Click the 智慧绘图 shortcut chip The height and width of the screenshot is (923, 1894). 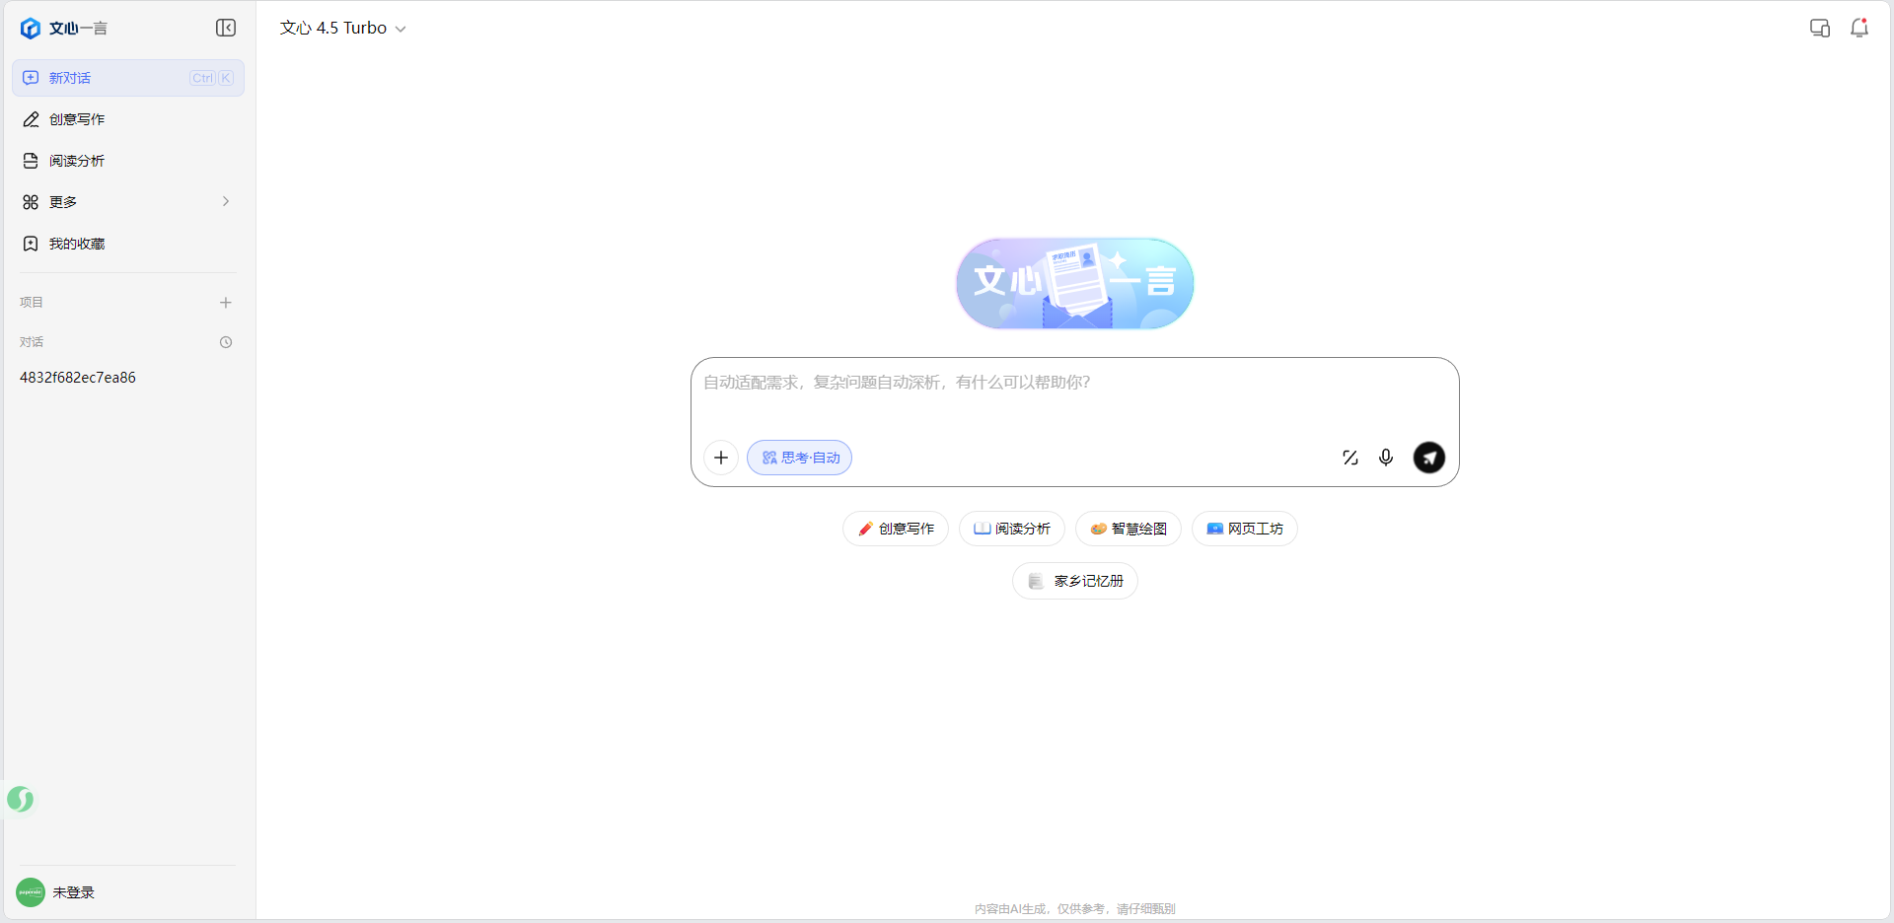pyautogui.click(x=1128, y=529)
